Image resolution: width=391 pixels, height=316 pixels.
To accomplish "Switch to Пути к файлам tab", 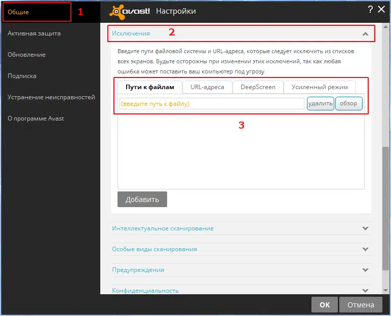I will (x=150, y=87).
